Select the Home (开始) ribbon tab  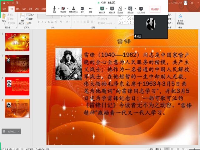(12, 9)
